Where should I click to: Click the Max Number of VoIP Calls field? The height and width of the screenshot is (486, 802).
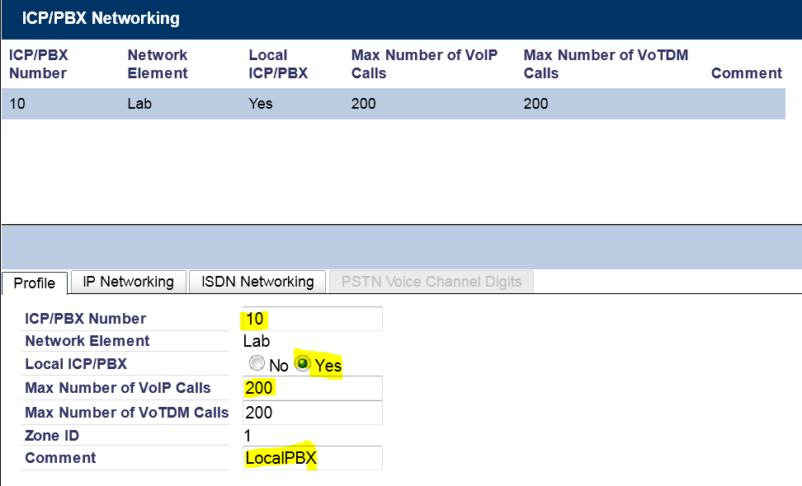312,388
